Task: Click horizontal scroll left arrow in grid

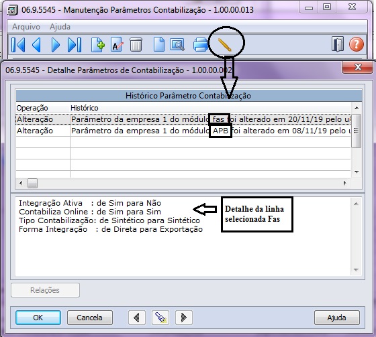Action: tap(21, 184)
